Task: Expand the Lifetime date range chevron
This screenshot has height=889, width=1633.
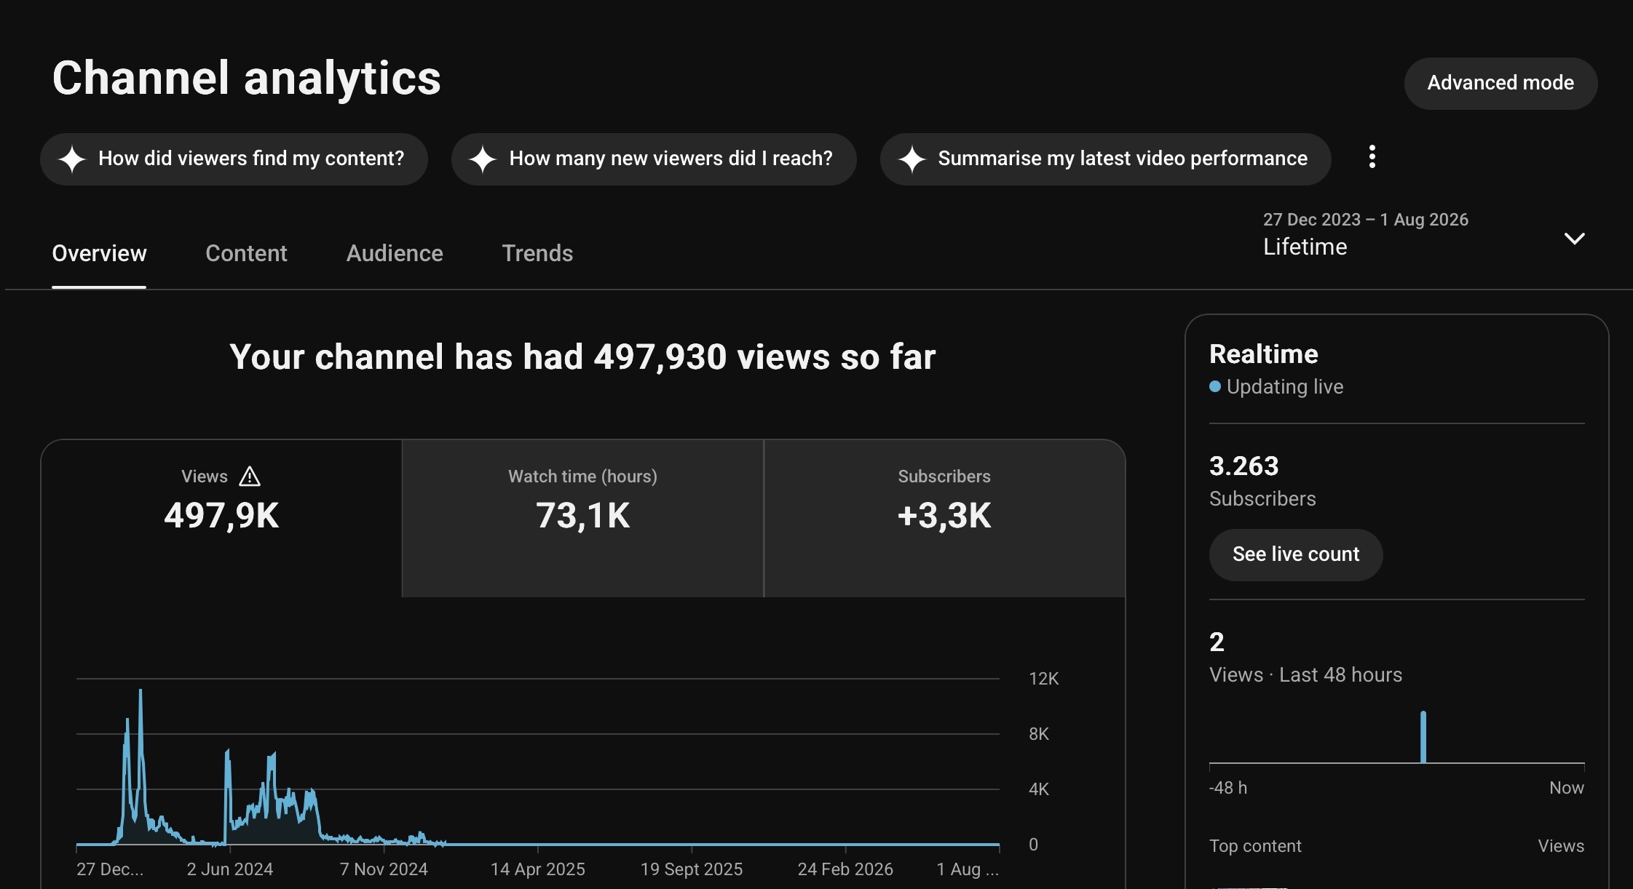Action: (1575, 239)
